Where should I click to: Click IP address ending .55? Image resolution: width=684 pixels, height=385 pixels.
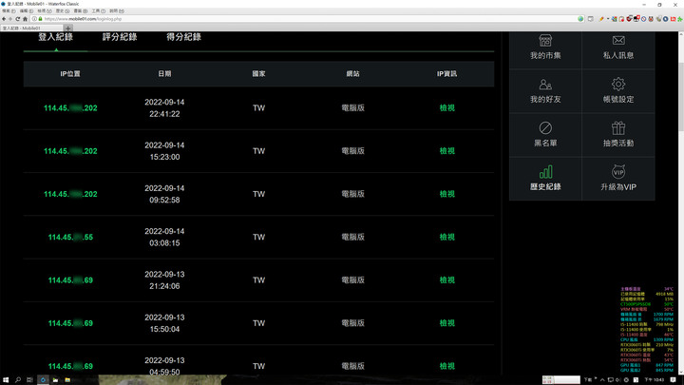tap(70, 237)
